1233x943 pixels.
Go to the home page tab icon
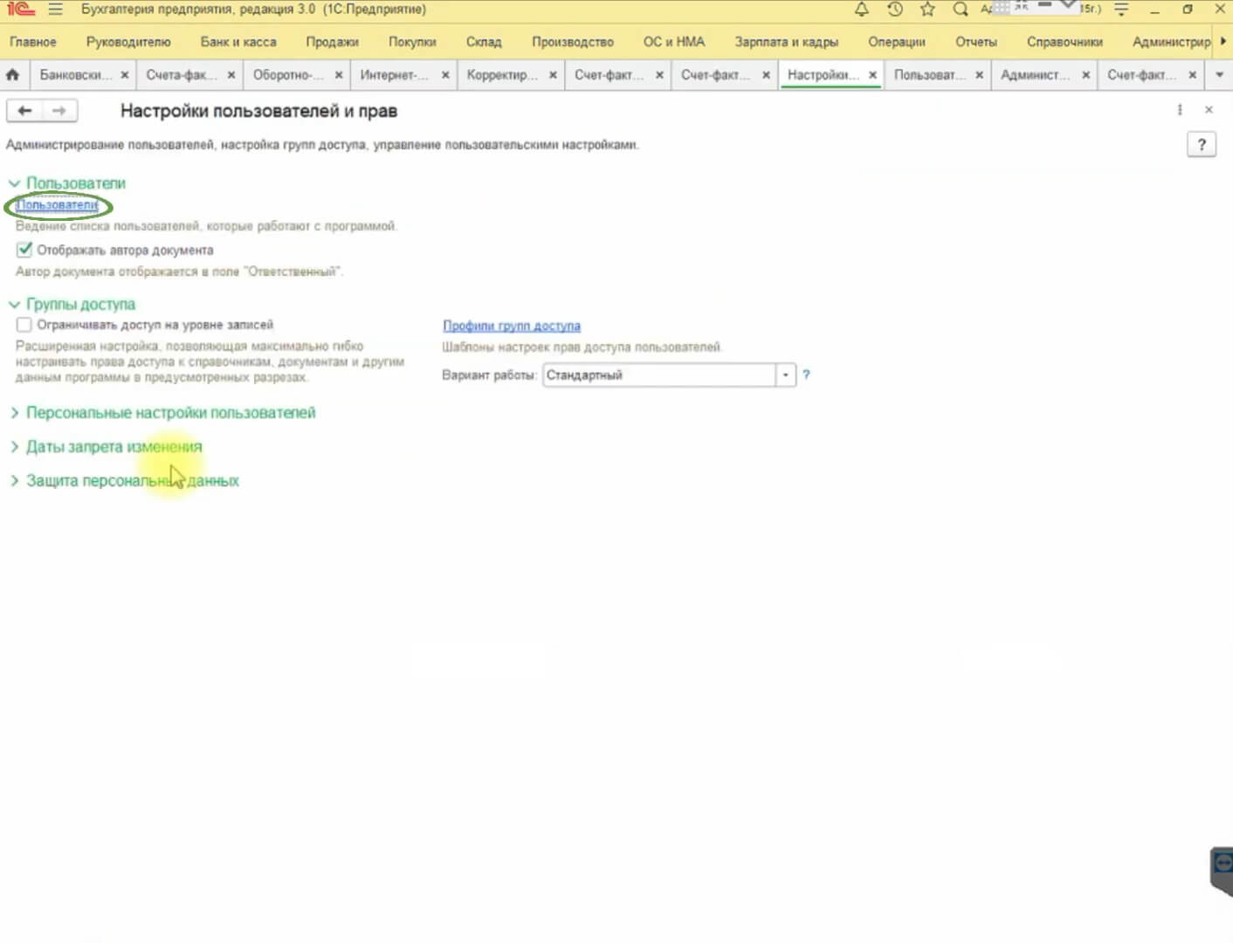[x=12, y=75]
